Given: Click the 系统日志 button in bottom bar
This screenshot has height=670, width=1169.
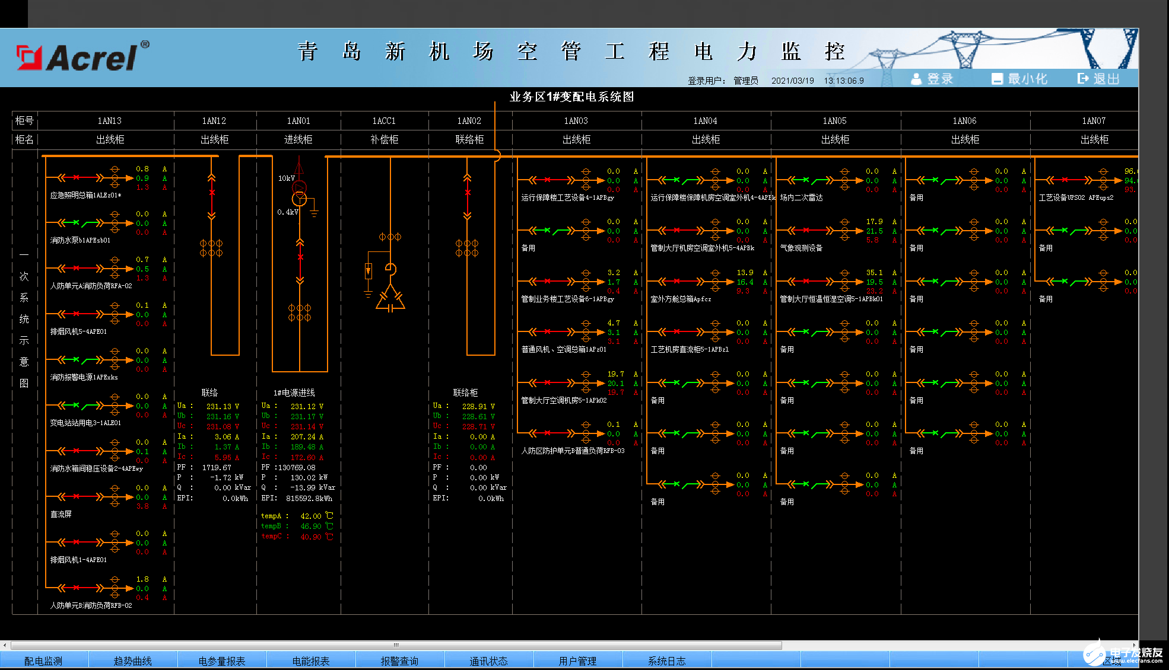Looking at the screenshot, I should [x=666, y=661].
